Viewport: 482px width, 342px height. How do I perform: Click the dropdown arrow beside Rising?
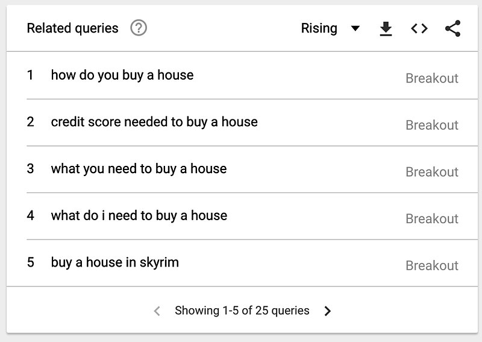[355, 28]
